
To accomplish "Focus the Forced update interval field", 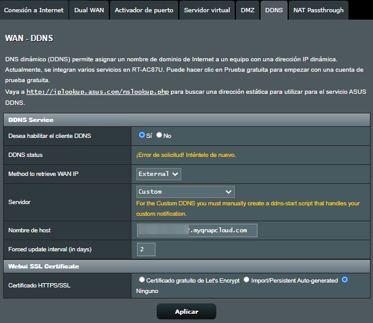I will 146,249.
